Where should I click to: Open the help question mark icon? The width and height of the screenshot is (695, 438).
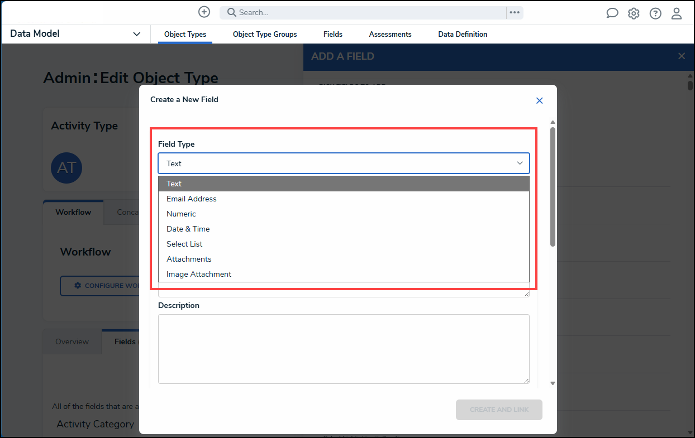655,13
